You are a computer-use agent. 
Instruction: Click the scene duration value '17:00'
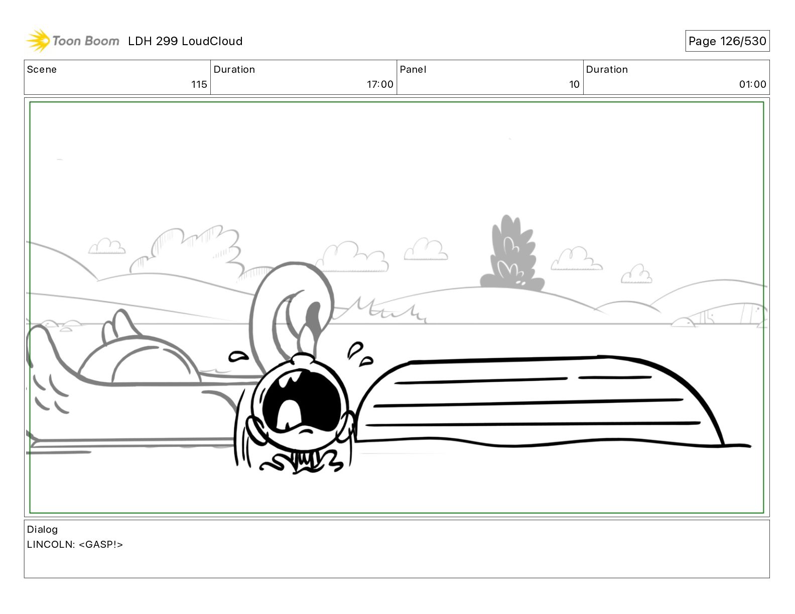click(380, 84)
